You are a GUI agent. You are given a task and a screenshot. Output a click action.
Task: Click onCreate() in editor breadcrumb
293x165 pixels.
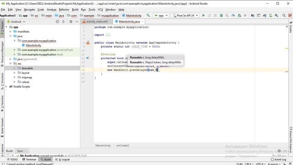pyautogui.click(x=123, y=145)
